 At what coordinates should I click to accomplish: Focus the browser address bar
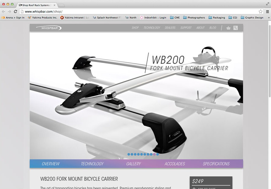point(137,12)
